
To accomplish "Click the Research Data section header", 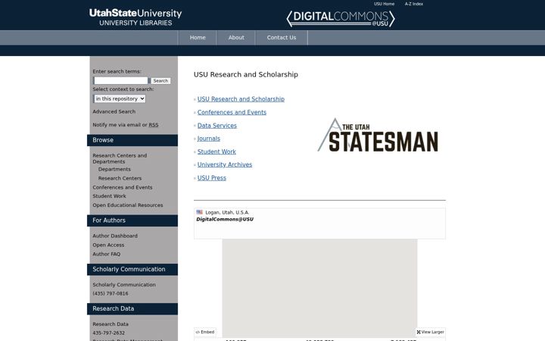I will tap(132, 308).
